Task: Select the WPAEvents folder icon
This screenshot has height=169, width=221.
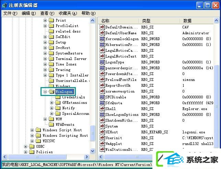Action: click(x=51, y=124)
